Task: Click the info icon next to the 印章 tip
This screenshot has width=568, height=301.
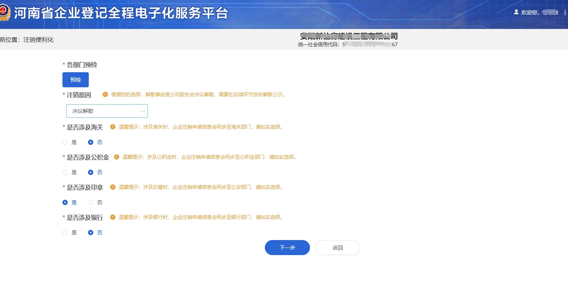Action: (x=113, y=187)
